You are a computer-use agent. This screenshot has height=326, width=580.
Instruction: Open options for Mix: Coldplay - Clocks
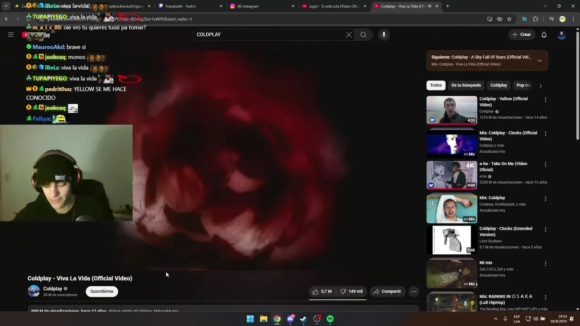pyautogui.click(x=546, y=134)
